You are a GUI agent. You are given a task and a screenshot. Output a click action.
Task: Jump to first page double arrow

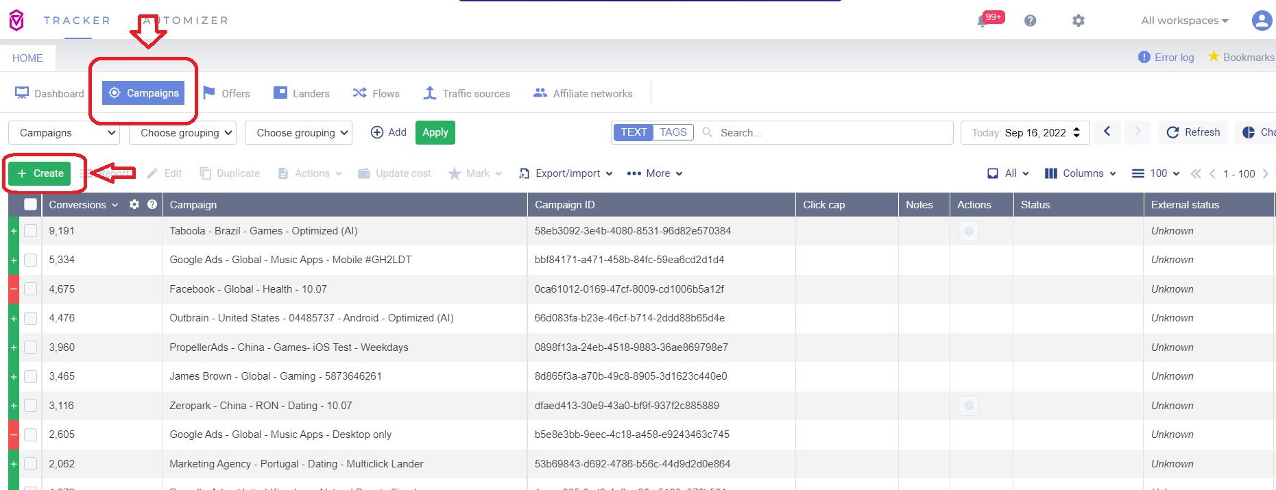point(1196,174)
